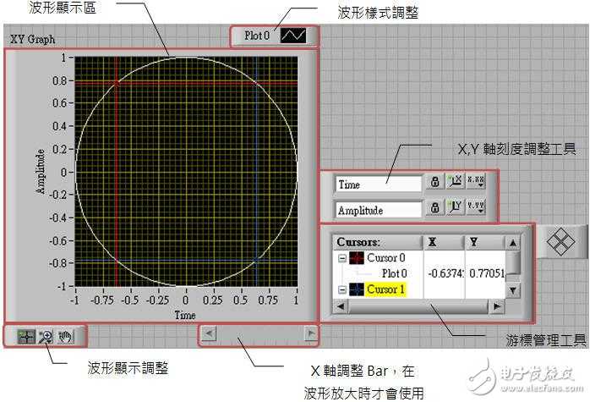The width and height of the screenshot is (590, 402).
Task: Select Plot 0 under Cursor 0
Action: click(394, 273)
